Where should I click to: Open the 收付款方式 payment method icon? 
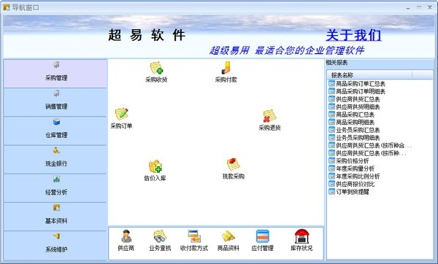pos(194,236)
